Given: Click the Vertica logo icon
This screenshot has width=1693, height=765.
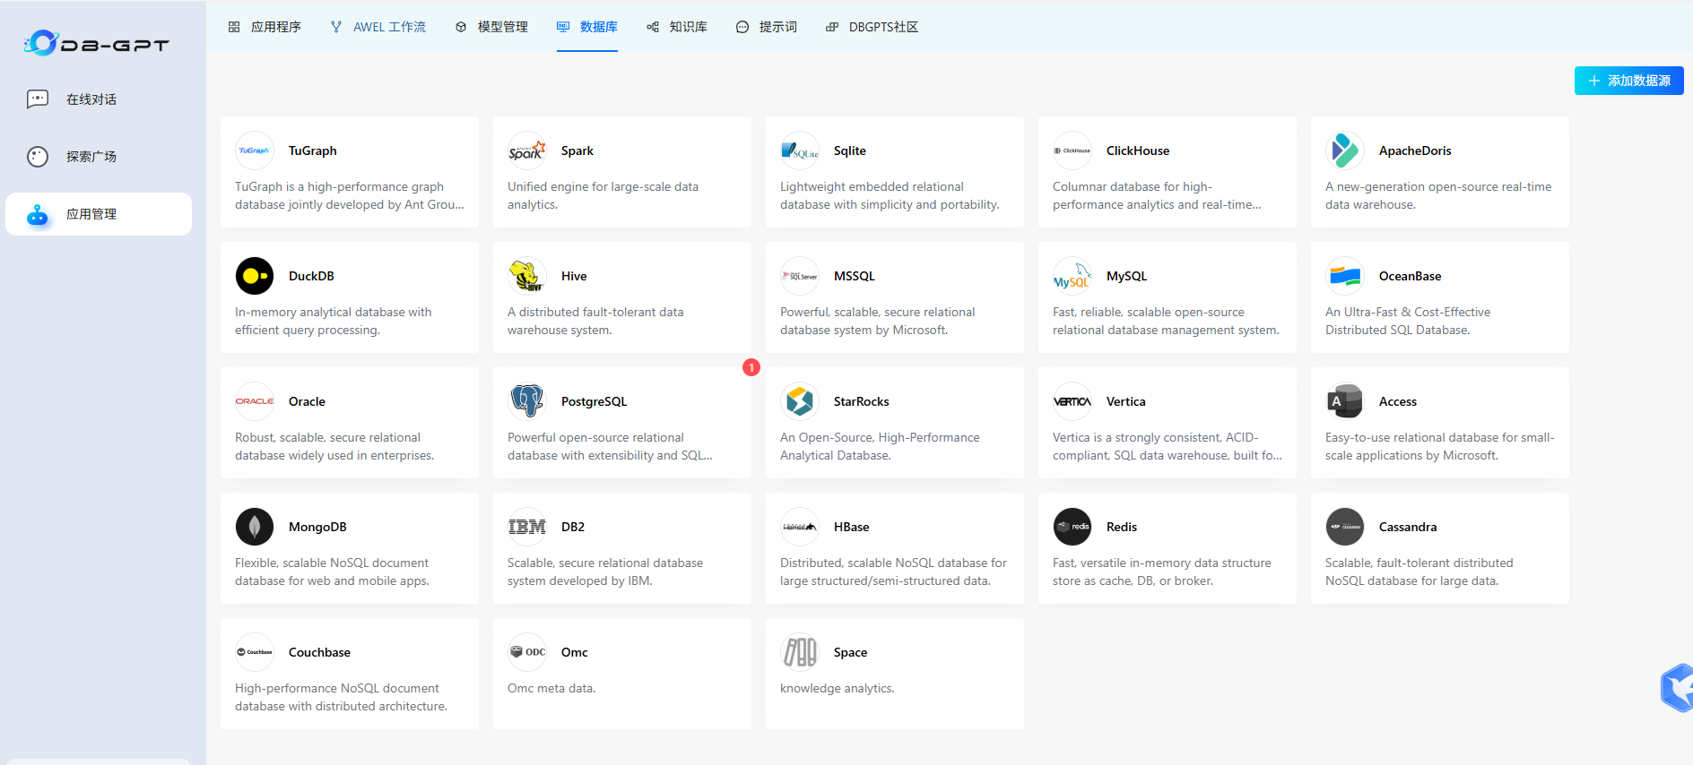Looking at the screenshot, I should [1072, 401].
